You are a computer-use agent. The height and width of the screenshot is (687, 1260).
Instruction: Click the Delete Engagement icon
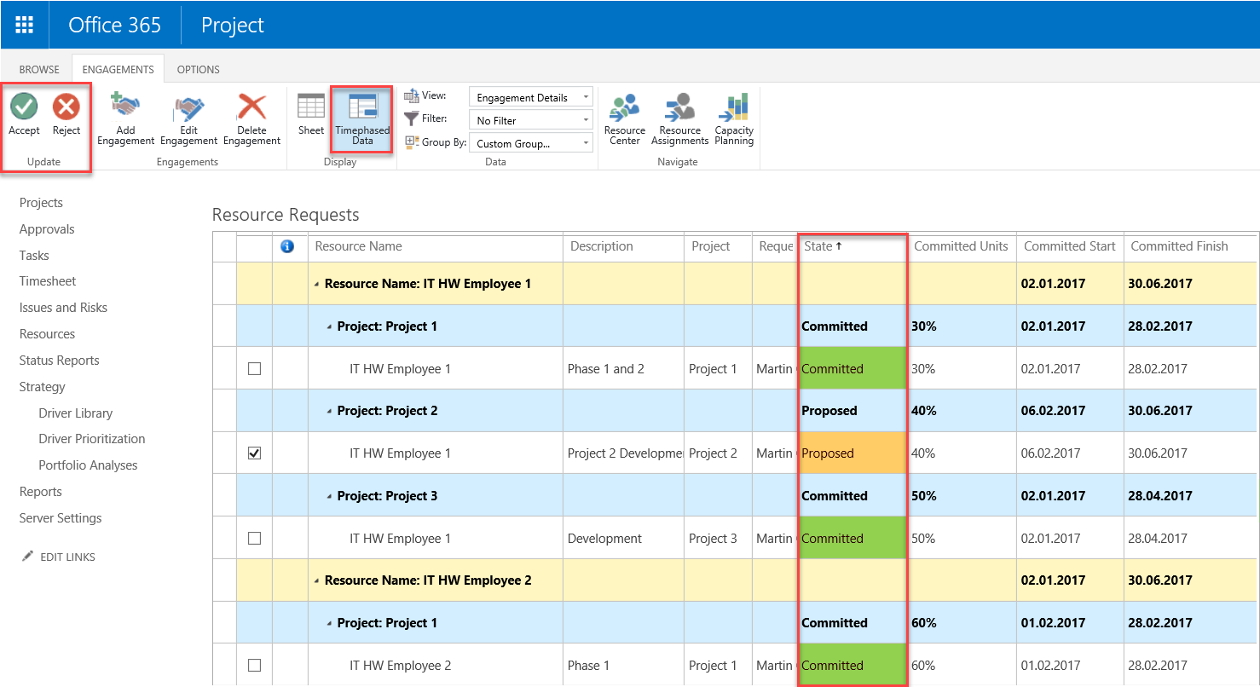[251, 108]
